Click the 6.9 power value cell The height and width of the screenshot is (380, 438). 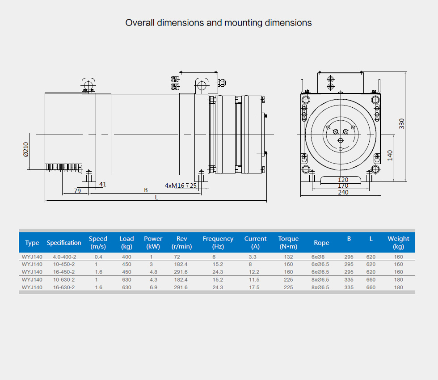point(152,287)
